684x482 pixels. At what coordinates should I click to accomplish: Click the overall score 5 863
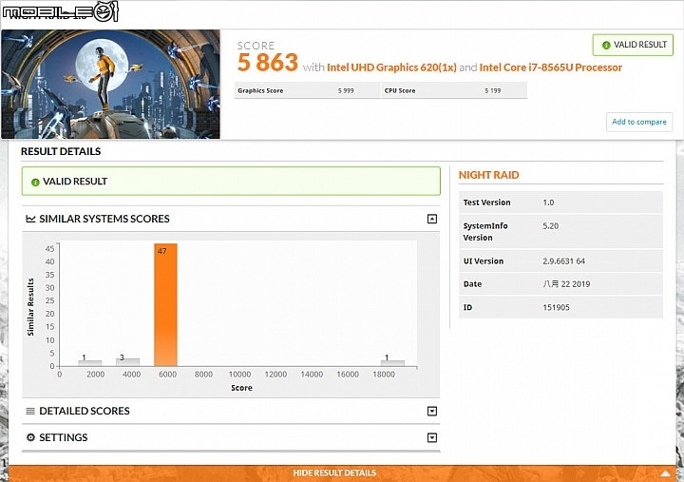(x=268, y=63)
